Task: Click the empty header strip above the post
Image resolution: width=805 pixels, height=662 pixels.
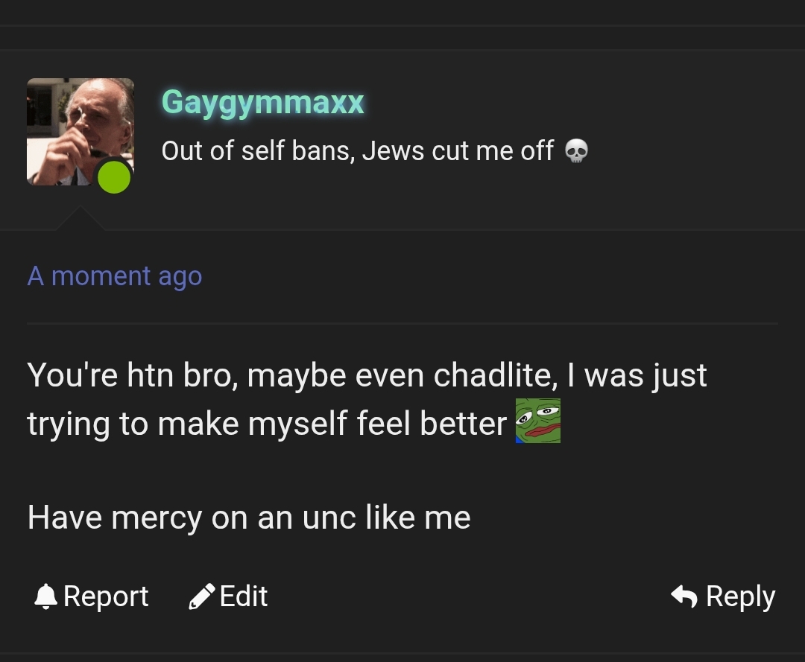Action: [402, 38]
